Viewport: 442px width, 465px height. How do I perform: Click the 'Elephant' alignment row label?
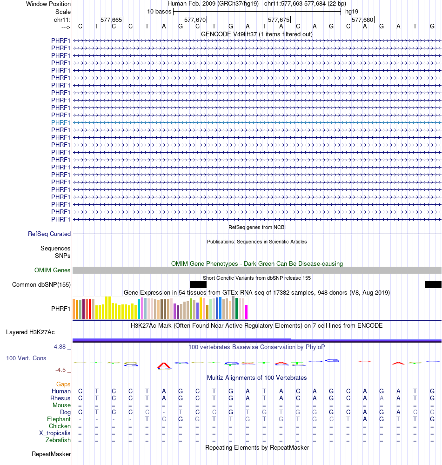click(x=59, y=419)
